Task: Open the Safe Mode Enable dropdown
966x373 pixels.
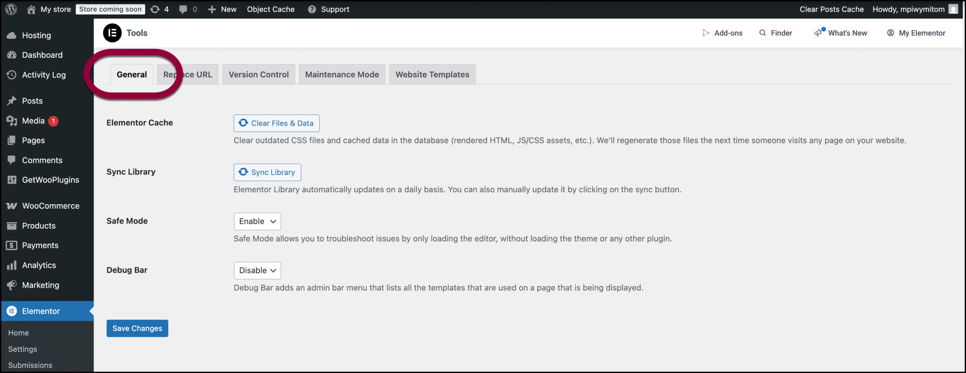Action: pos(257,221)
